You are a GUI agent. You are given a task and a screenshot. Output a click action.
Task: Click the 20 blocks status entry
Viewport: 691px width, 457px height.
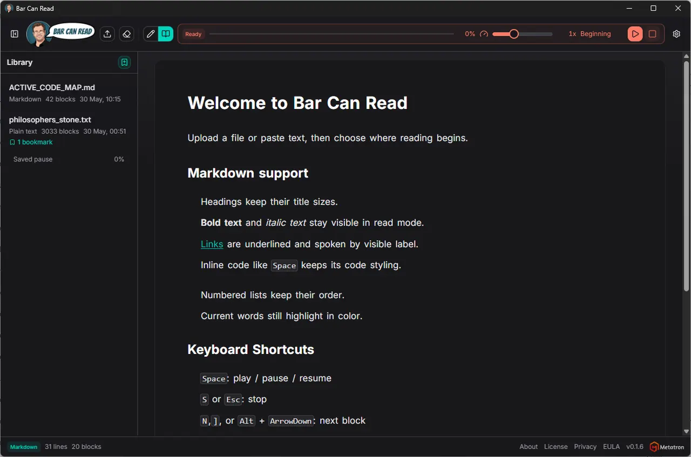click(86, 447)
